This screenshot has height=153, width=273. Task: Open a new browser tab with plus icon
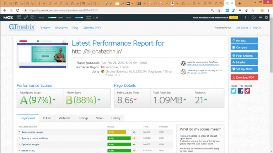[240, 3]
